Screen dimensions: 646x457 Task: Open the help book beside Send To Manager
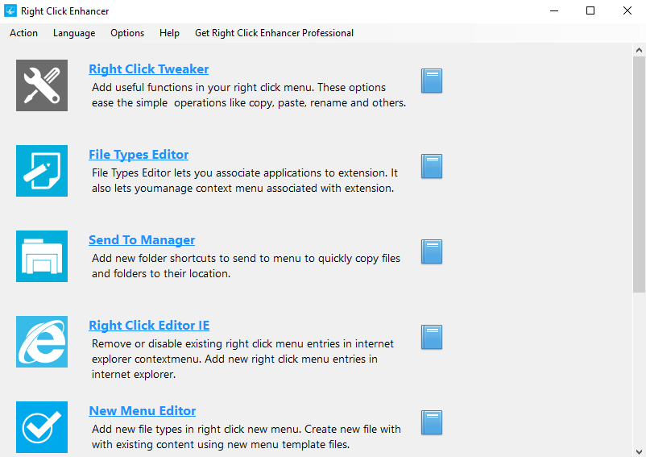coord(432,251)
